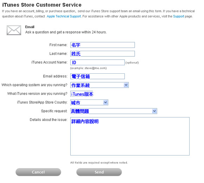Click the "Details about the issue:" label
The height and width of the screenshot is (183, 204).
49,120
